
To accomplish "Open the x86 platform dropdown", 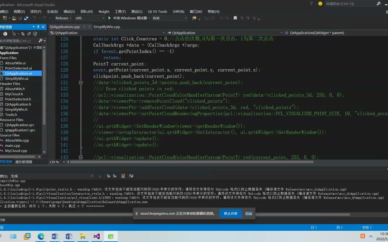I will [90, 18].
